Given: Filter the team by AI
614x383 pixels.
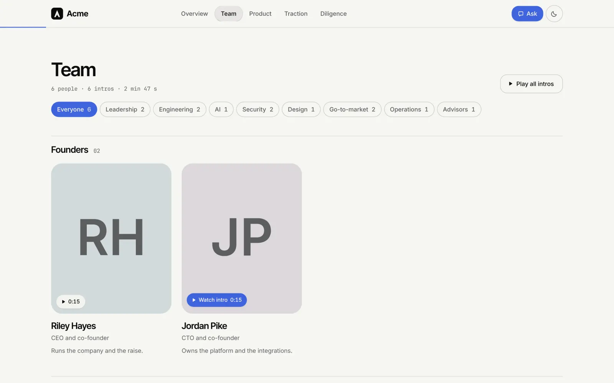Looking at the screenshot, I should tap(221, 110).
